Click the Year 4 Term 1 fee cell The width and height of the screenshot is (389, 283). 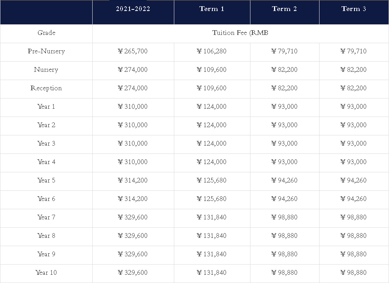tap(212, 162)
